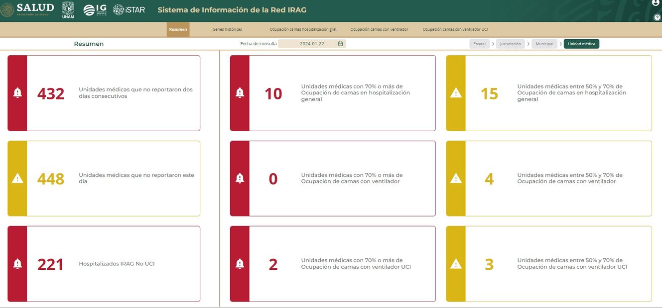Screen dimensions: 662x308
Task: Click the UNAM crest logo
Action: coord(68,10)
